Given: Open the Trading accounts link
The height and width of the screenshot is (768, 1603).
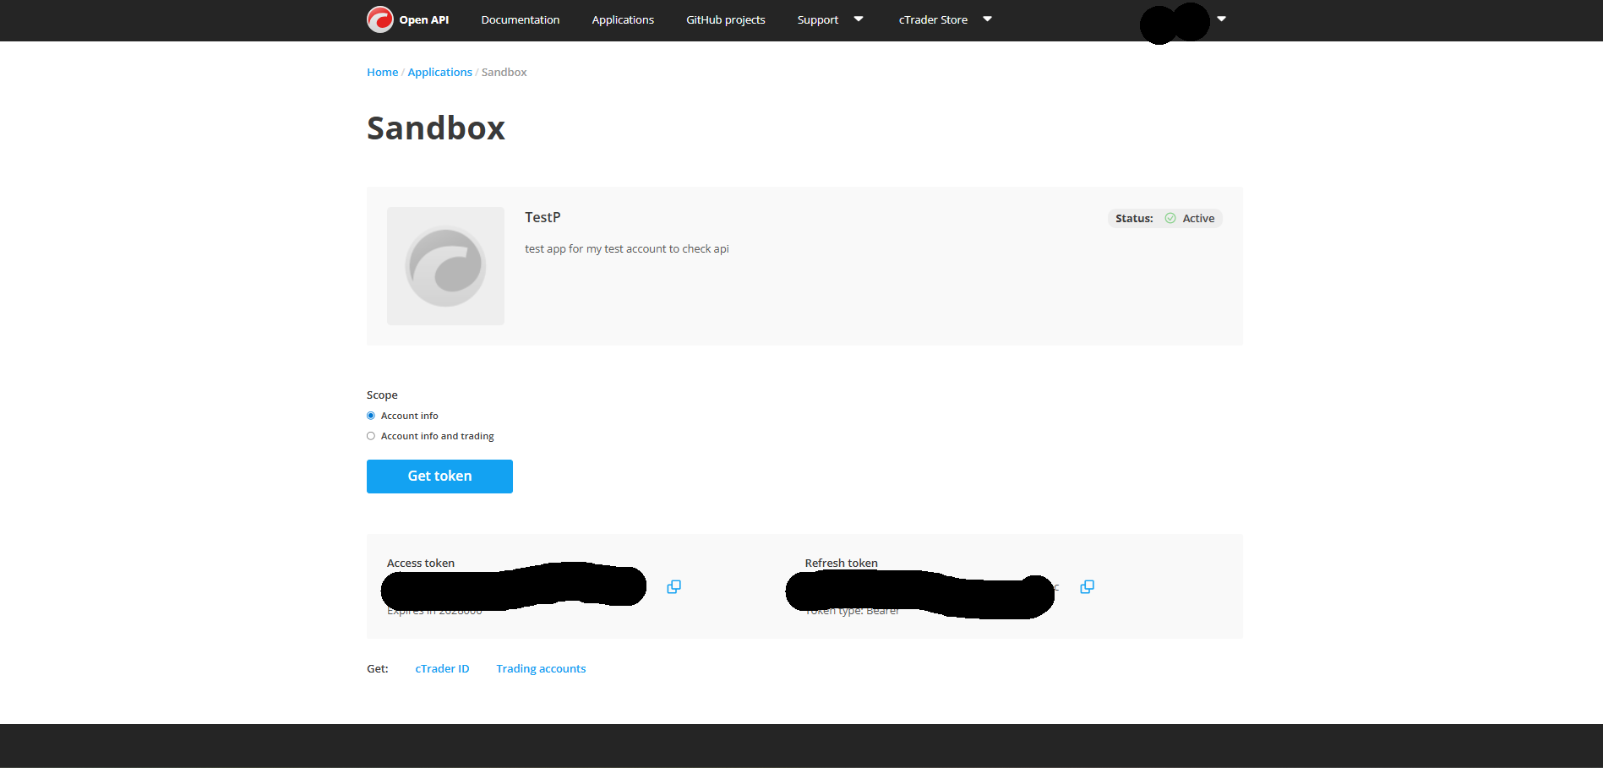Looking at the screenshot, I should tap(541, 668).
